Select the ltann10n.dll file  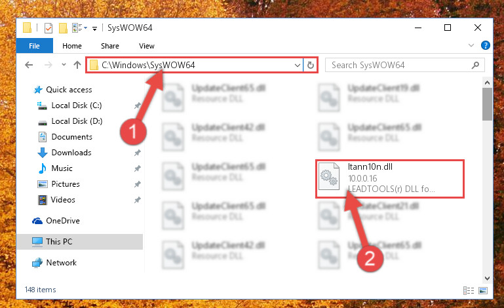click(x=390, y=179)
